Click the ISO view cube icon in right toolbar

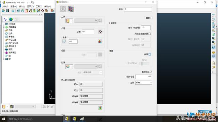point(214,27)
